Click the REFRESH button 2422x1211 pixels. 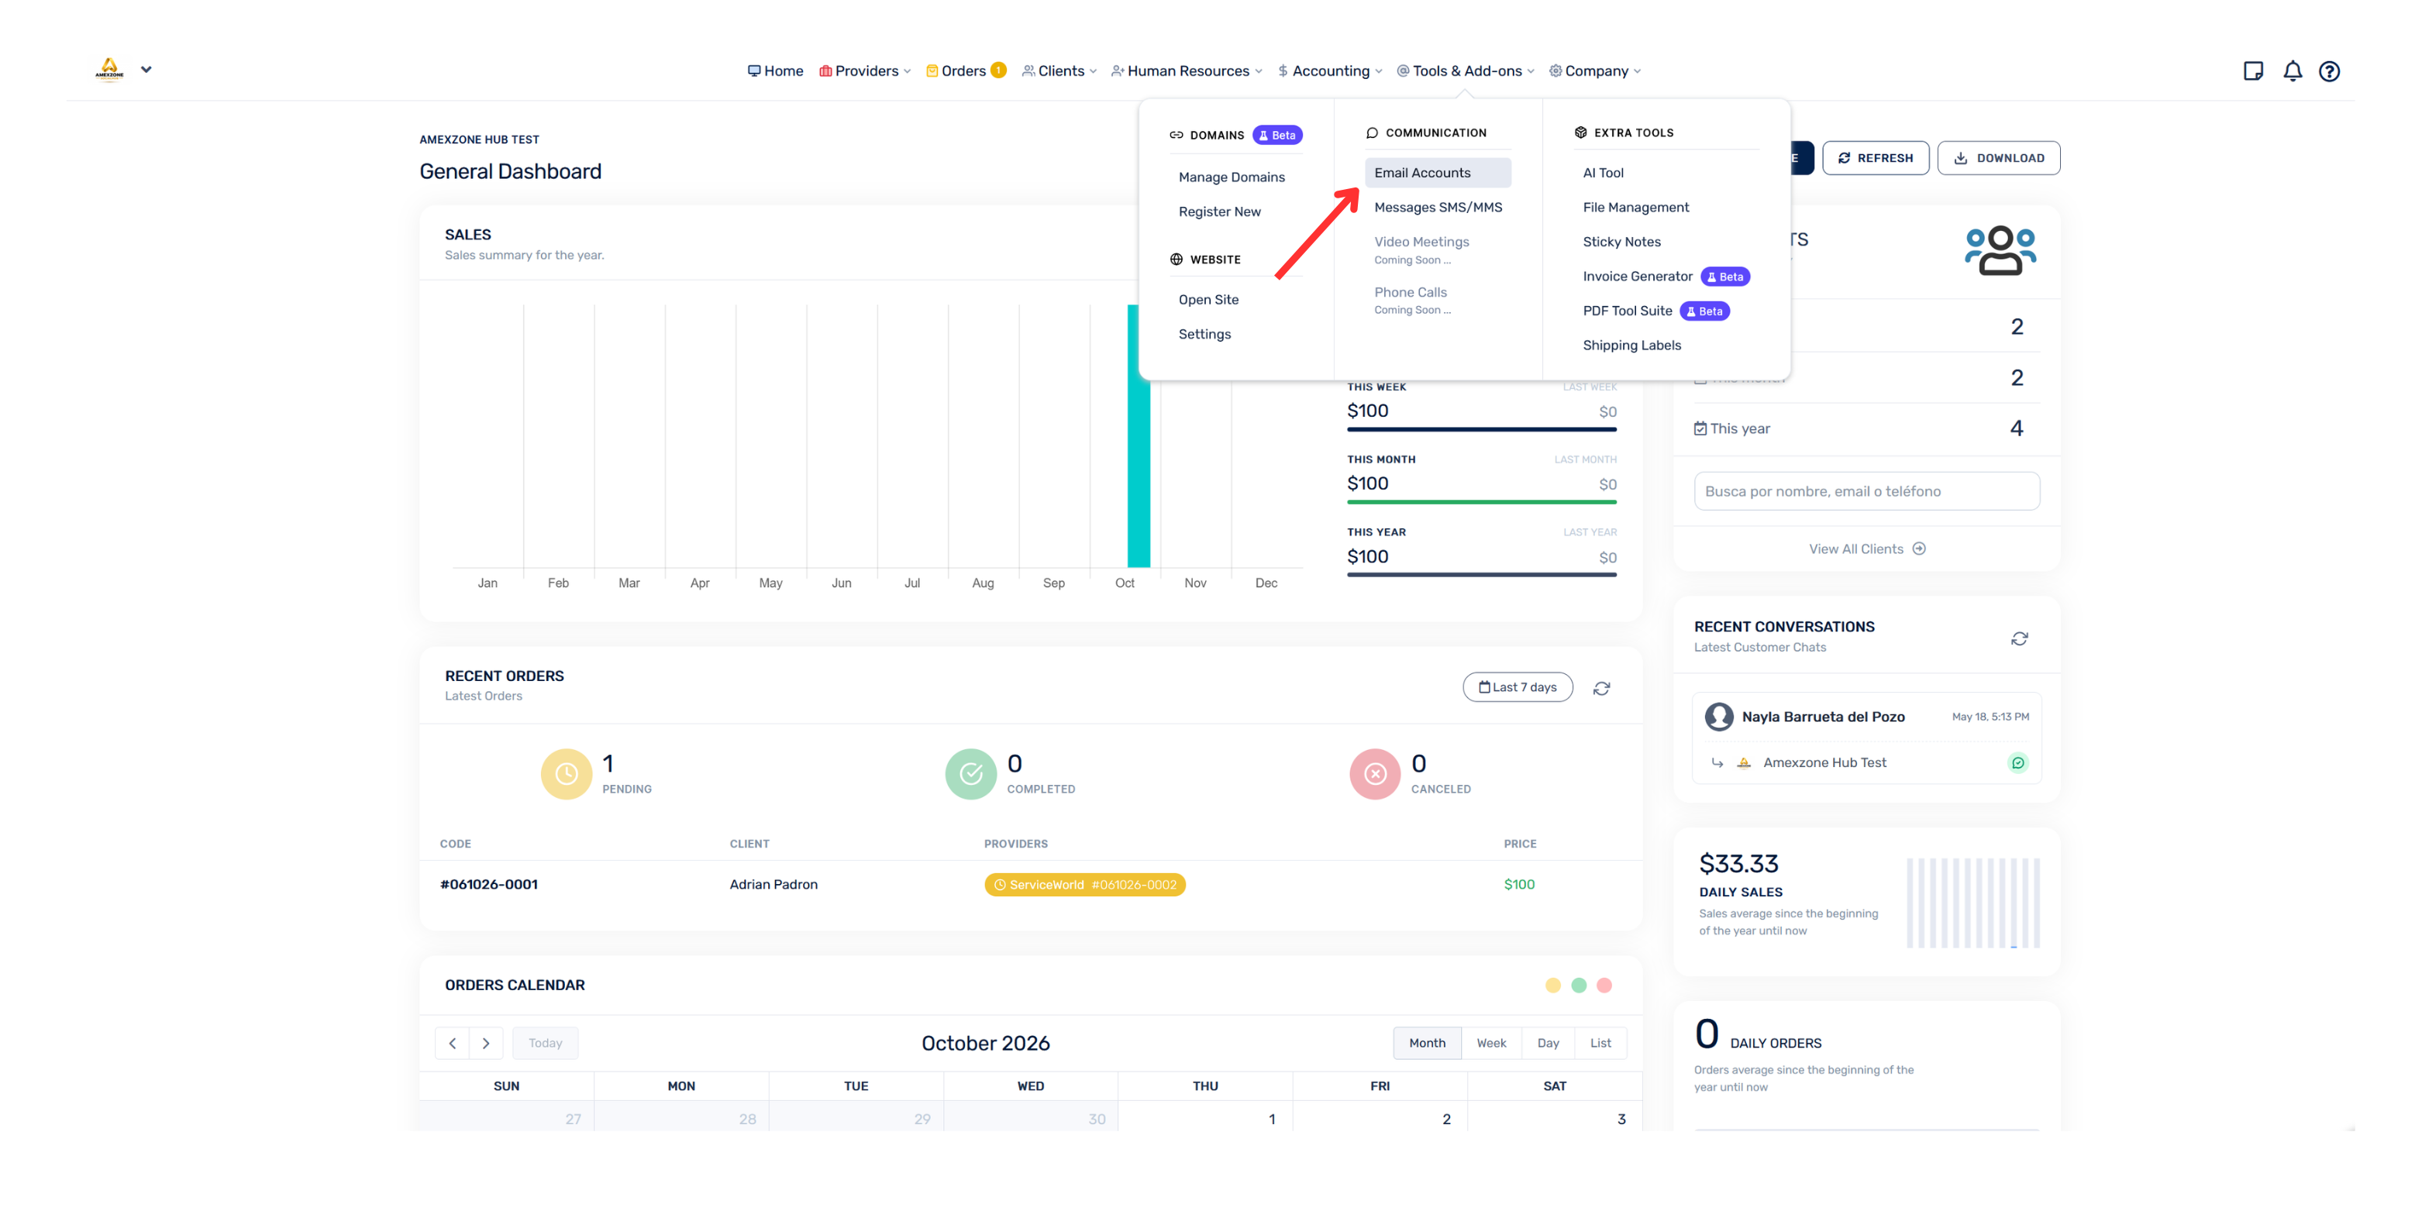coord(1875,158)
